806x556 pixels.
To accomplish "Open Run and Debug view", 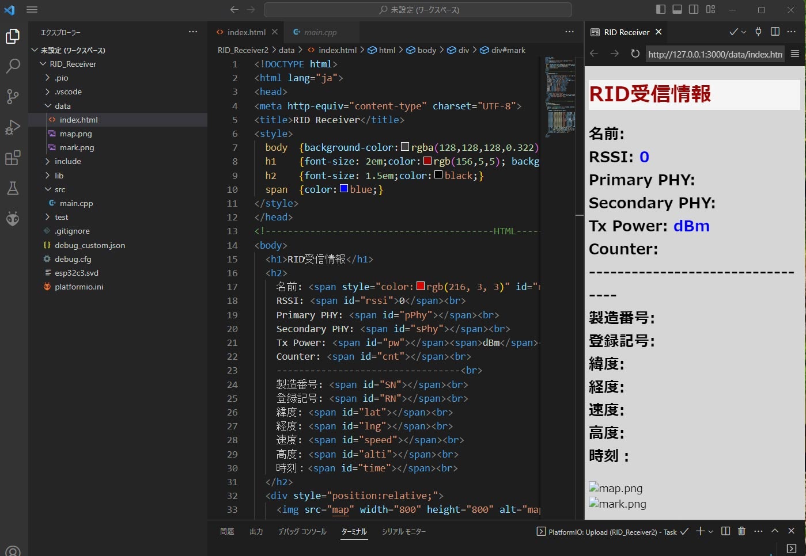I will pyautogui.click(x=13, y=127).
